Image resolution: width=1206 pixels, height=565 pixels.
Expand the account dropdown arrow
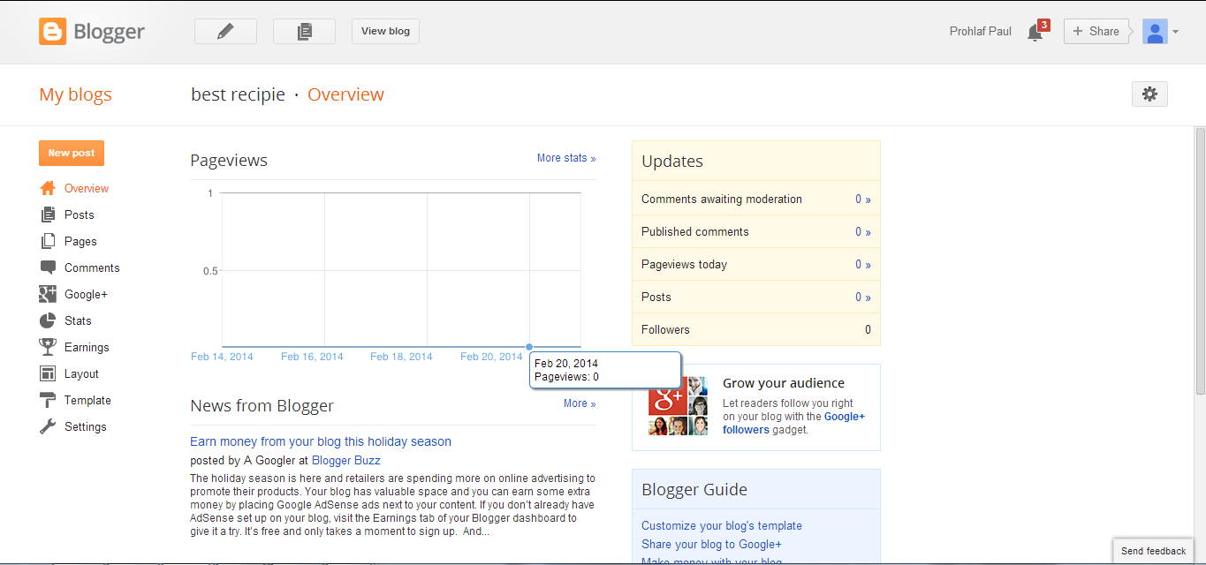point(1175,32)
